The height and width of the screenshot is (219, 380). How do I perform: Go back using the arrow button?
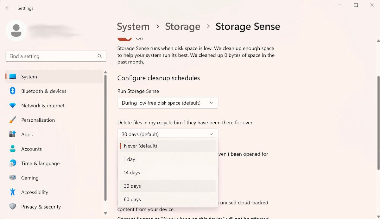click(8, 8)
